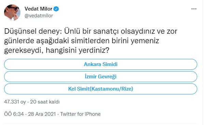This screenshot has width=204, height=125.
Task: Click 'hangisini yerdiniz?' in the tweet text
Action: [x=77, y=50]
